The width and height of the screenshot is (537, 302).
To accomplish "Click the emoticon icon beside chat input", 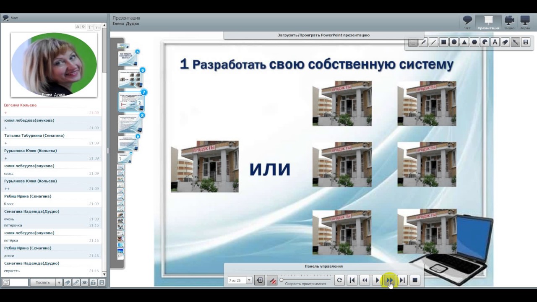I will (x=6, y=283).
